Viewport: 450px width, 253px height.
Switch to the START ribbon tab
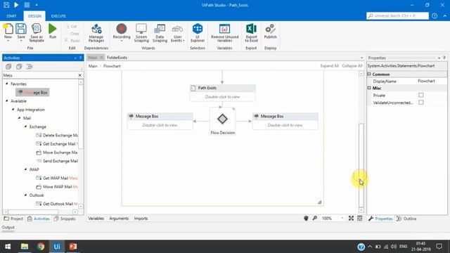11,16
